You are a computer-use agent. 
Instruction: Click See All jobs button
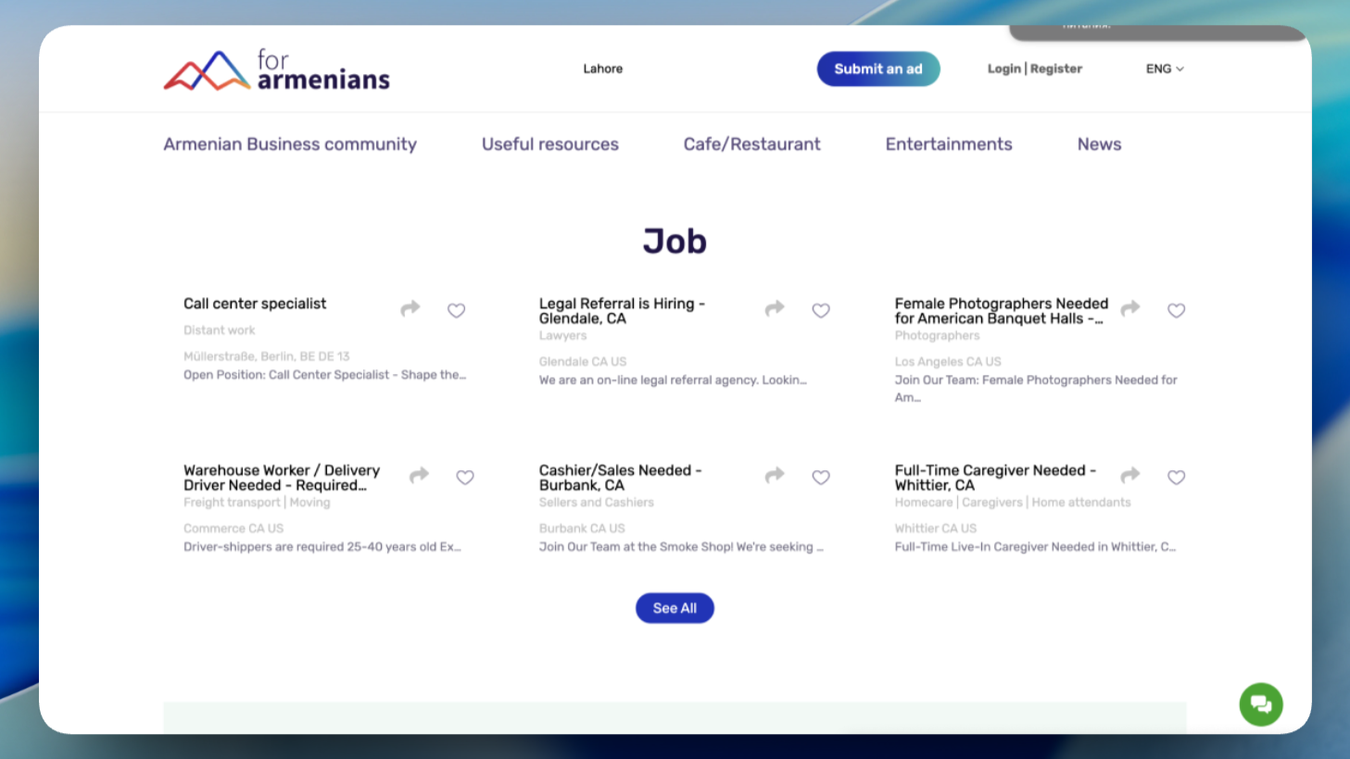(x=675, y=608)
